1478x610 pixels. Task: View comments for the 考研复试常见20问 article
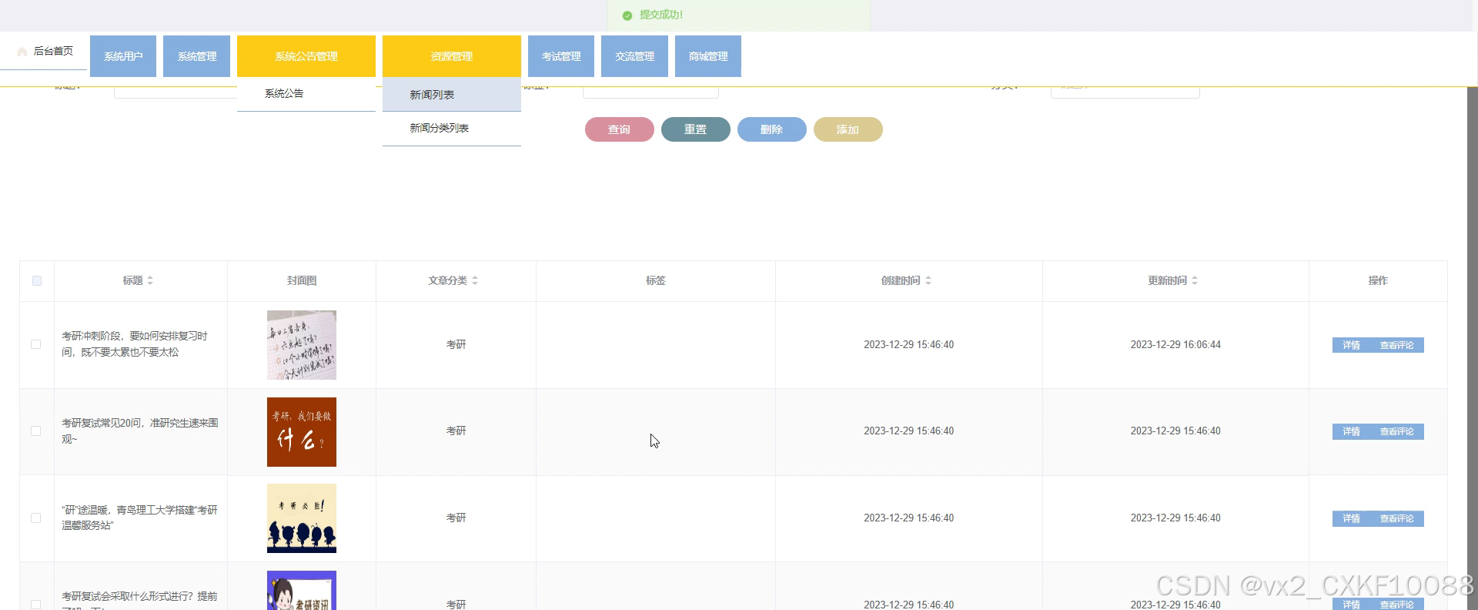[x=1396, y=431]
